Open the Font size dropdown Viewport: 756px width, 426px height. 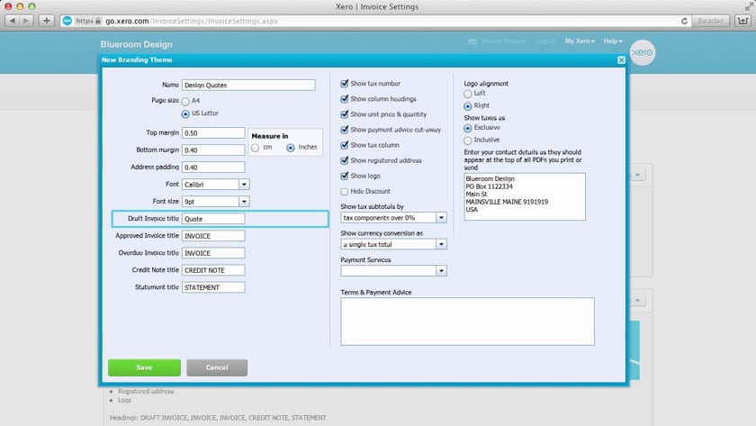[215, 202]
